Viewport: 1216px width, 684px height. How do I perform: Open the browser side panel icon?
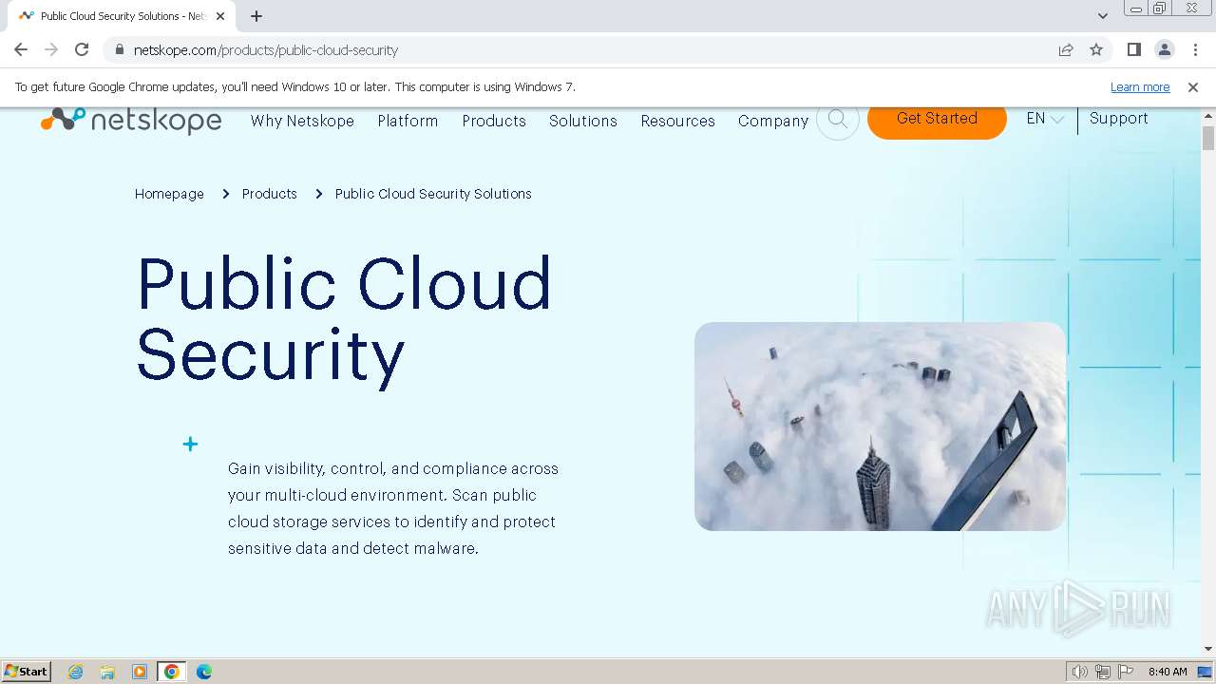pyautogui.click(x=1133, y=49)
